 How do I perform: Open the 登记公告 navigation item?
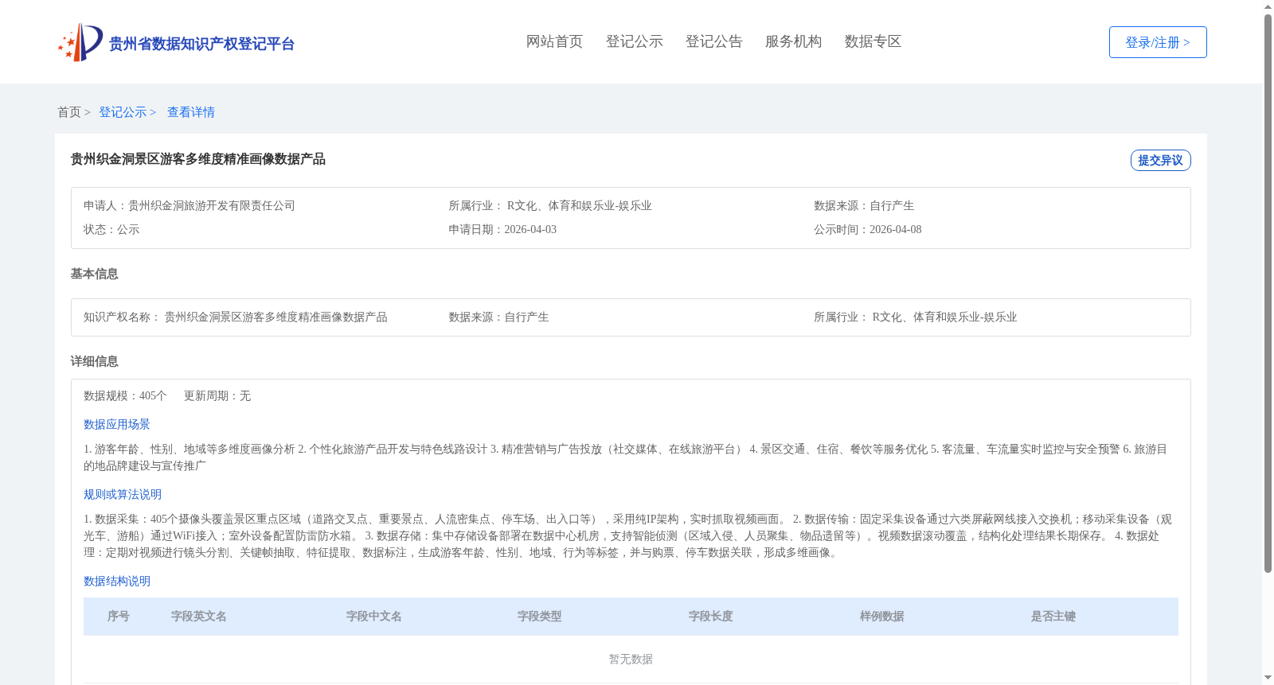[x=713, y=41]
